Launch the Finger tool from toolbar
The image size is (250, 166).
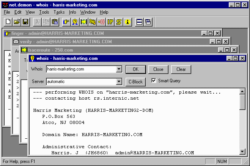[x=66, y=22]
